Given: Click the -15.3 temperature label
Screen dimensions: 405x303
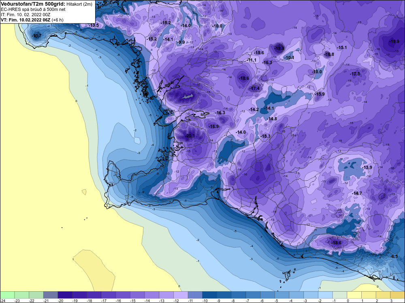Looking at the screenshot, I should point(266,136).
